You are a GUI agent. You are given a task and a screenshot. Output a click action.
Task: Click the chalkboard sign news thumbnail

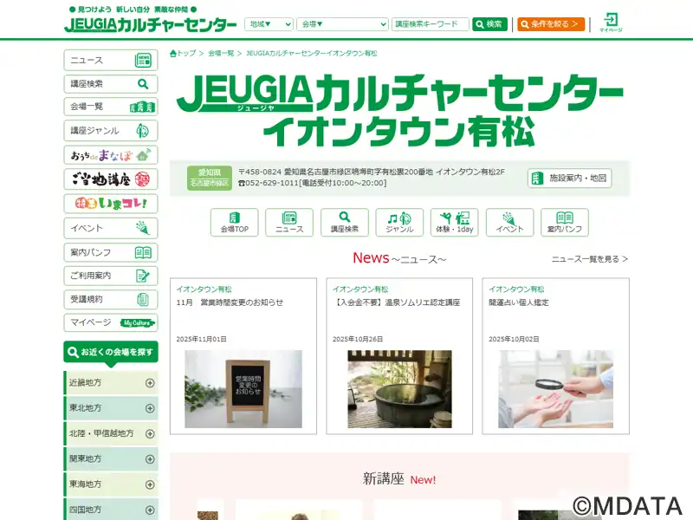coord(243,389)
